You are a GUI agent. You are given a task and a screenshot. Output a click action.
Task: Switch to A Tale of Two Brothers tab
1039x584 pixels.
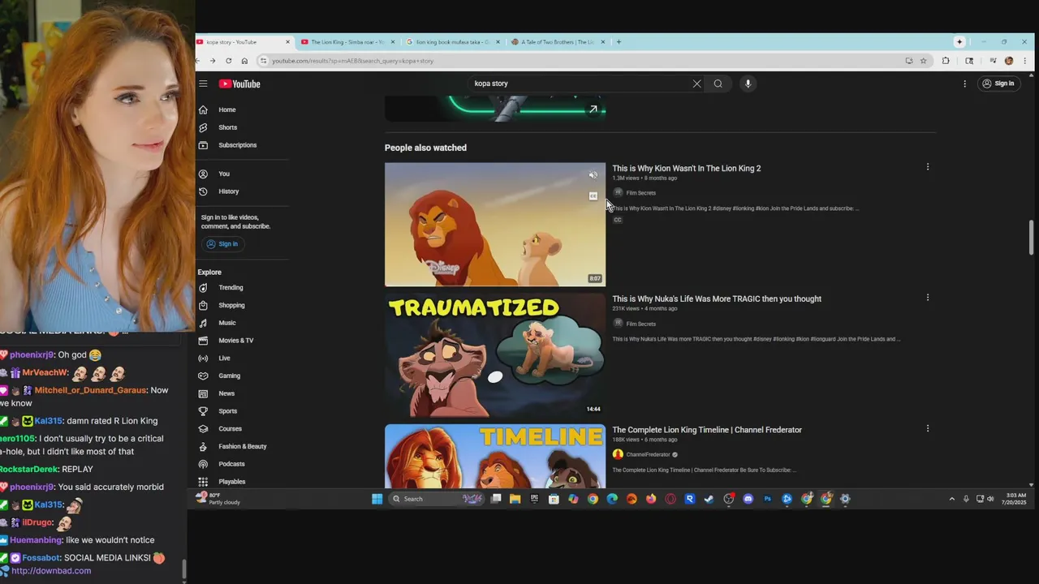point(558,42)
